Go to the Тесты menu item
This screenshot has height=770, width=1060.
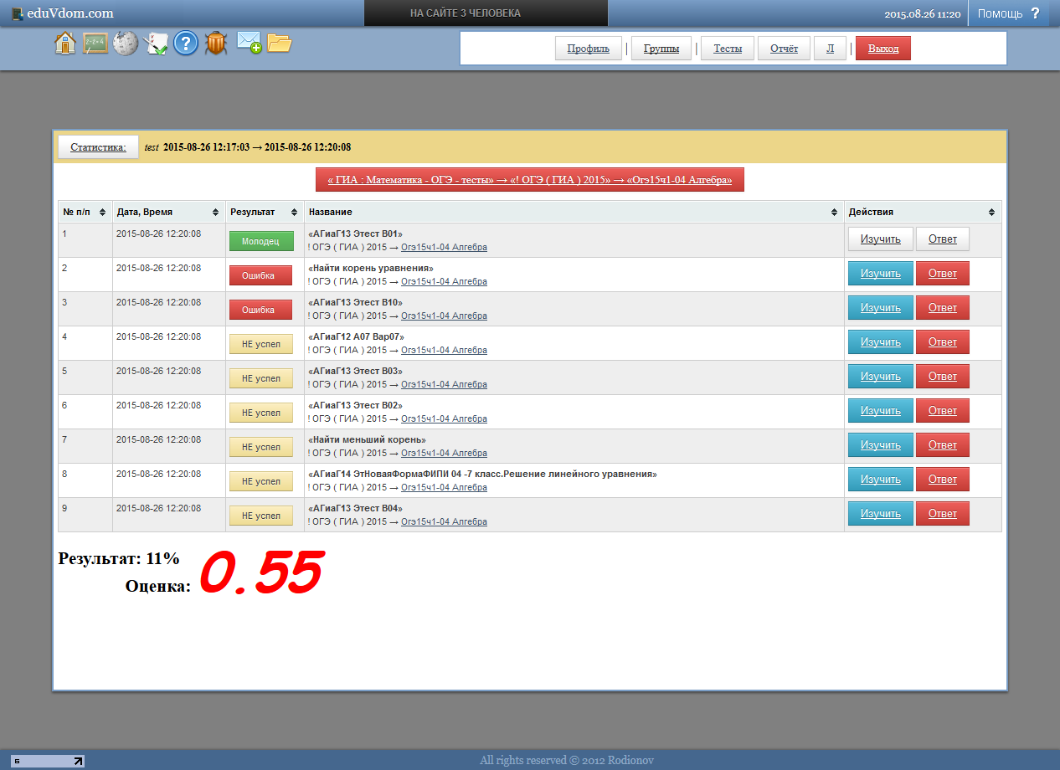point(727,49)
